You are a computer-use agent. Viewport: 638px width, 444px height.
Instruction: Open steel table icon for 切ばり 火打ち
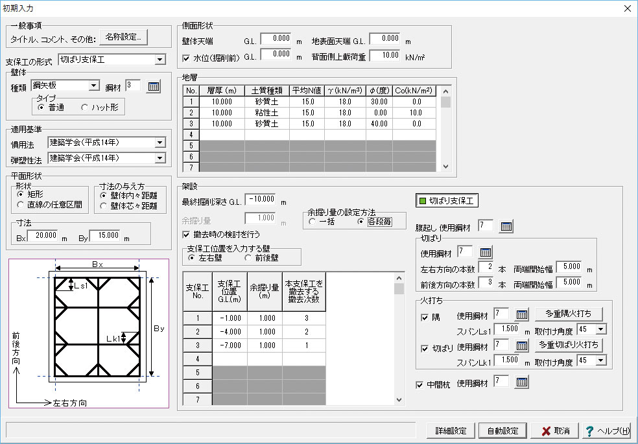(x=522, y=345)
